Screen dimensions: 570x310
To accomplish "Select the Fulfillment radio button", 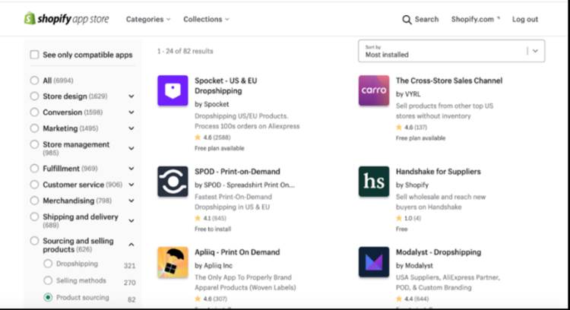I will coord(34,169).
